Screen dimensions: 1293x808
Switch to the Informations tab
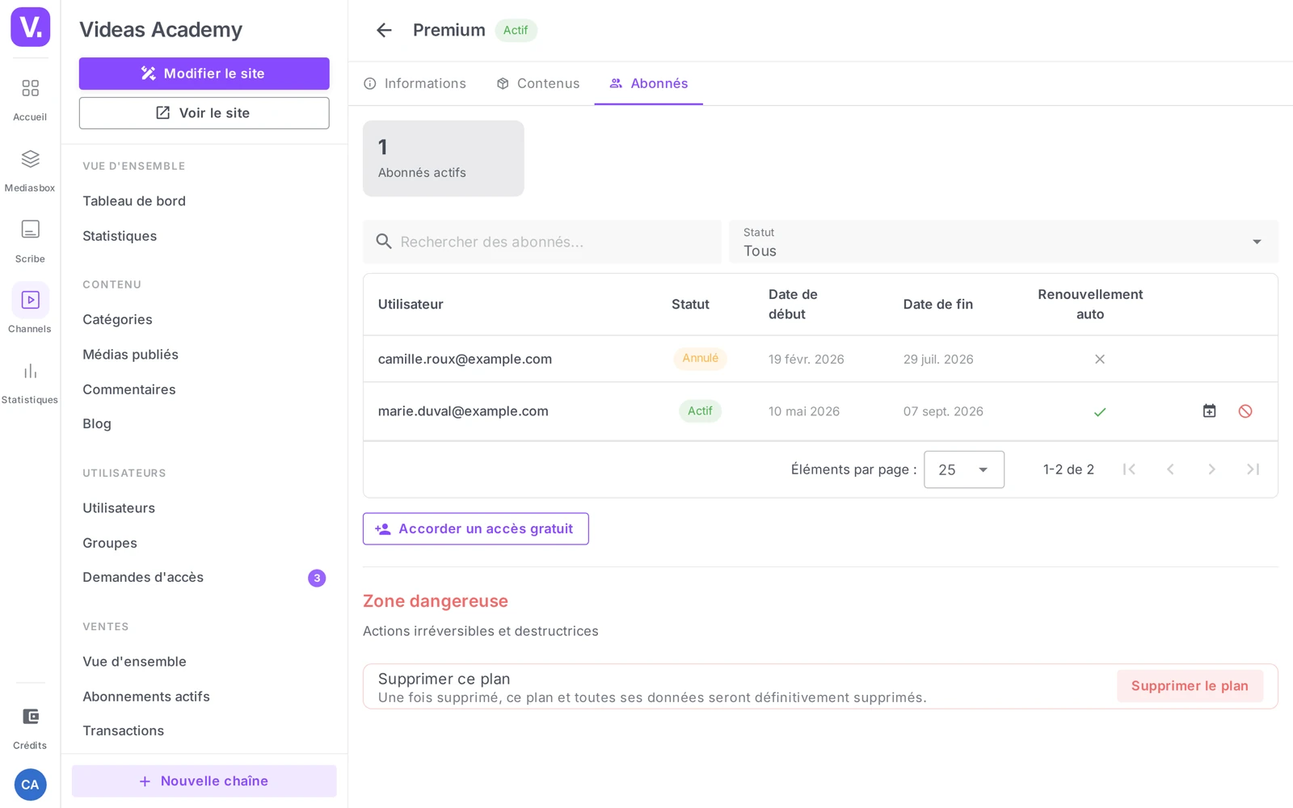[415, 83]
